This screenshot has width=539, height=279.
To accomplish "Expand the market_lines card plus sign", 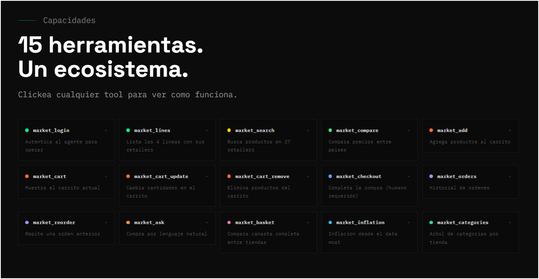I will pos(207,130).
